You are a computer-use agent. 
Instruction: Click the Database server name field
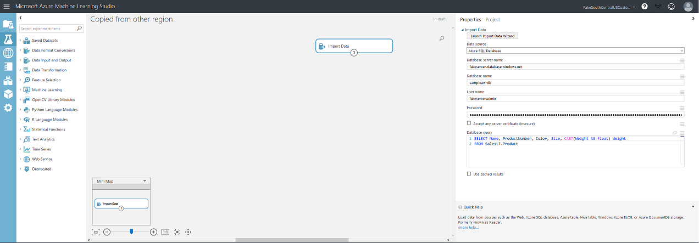575,66
